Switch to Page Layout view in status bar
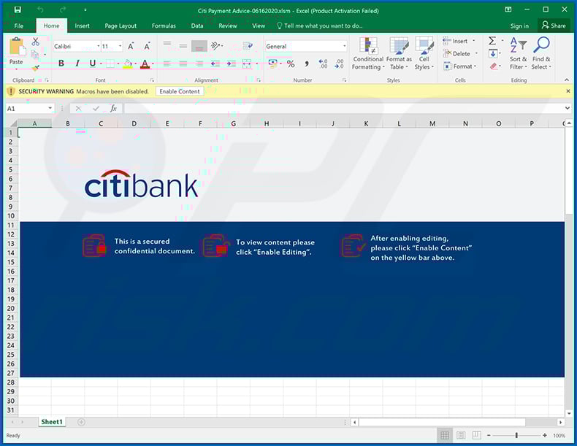 point(460,436)
